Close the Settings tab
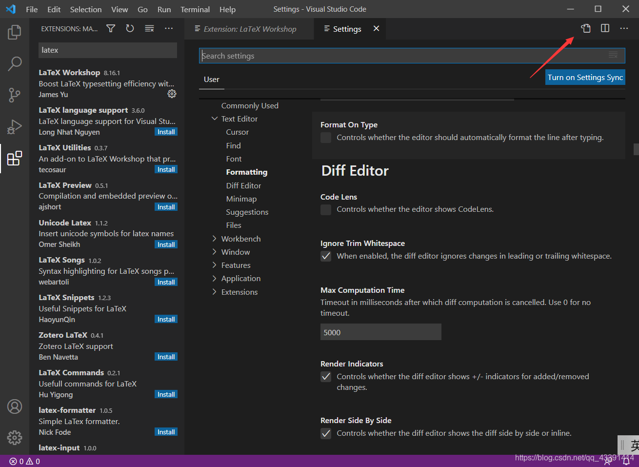 tap(376, 29)
